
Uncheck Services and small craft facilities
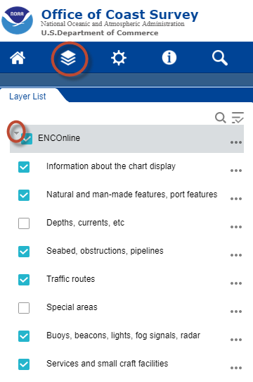[x=24, y=364]
